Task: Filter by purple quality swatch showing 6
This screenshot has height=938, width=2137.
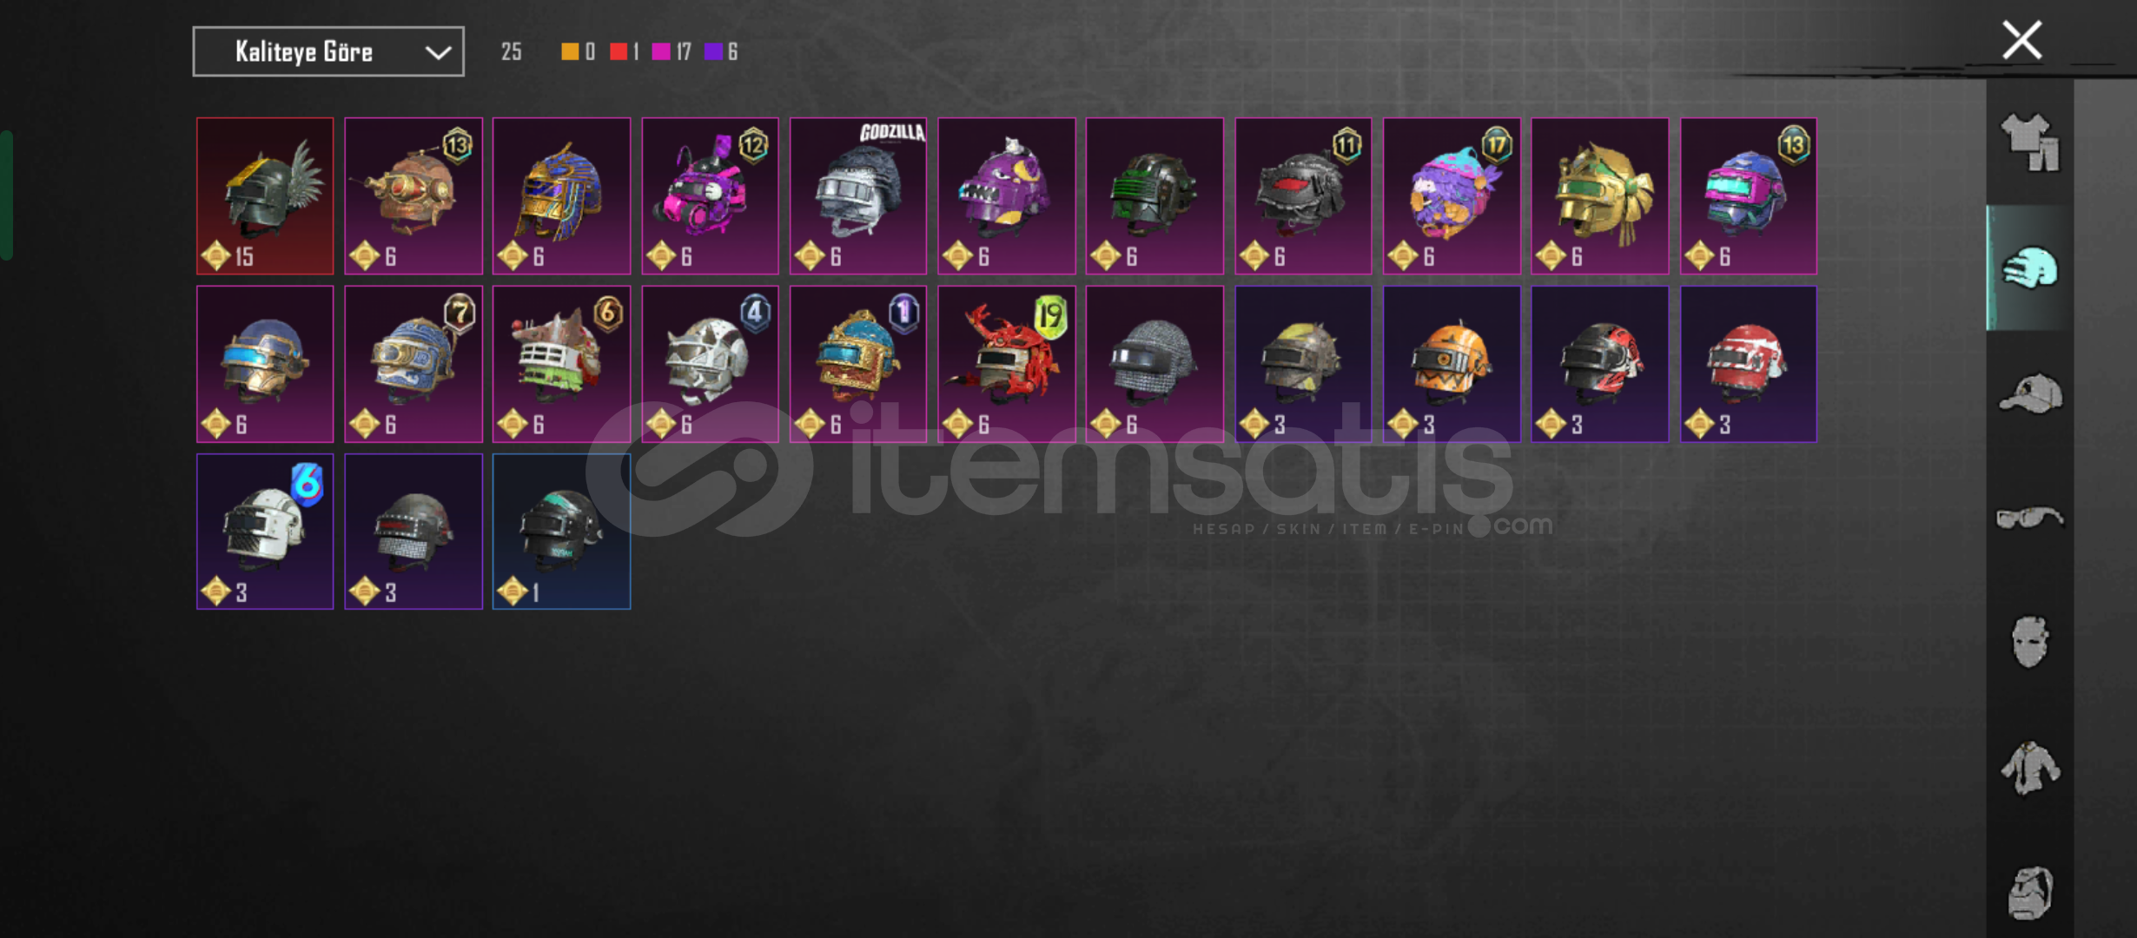Action: tap(713, 52)
